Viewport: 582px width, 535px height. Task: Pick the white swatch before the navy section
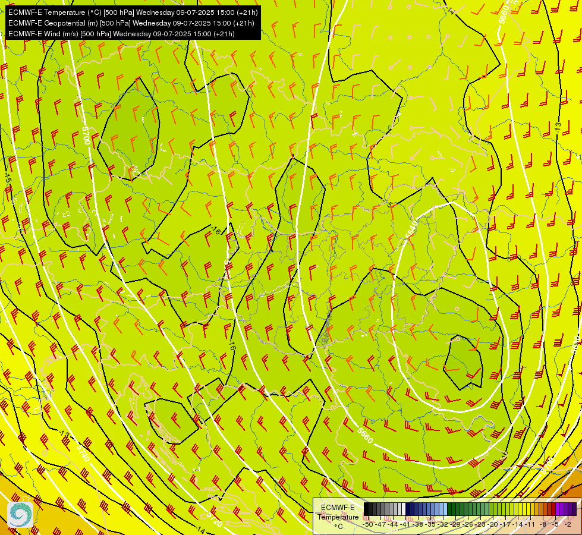pyautogui.click(x=404, y=509)
